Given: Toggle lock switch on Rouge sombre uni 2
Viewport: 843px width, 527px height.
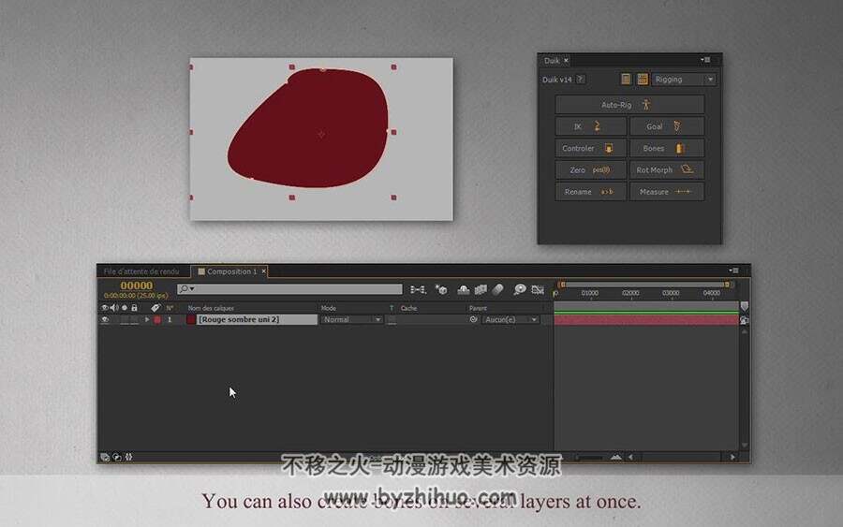Looking at the screenshot, I should pos(134,319).
